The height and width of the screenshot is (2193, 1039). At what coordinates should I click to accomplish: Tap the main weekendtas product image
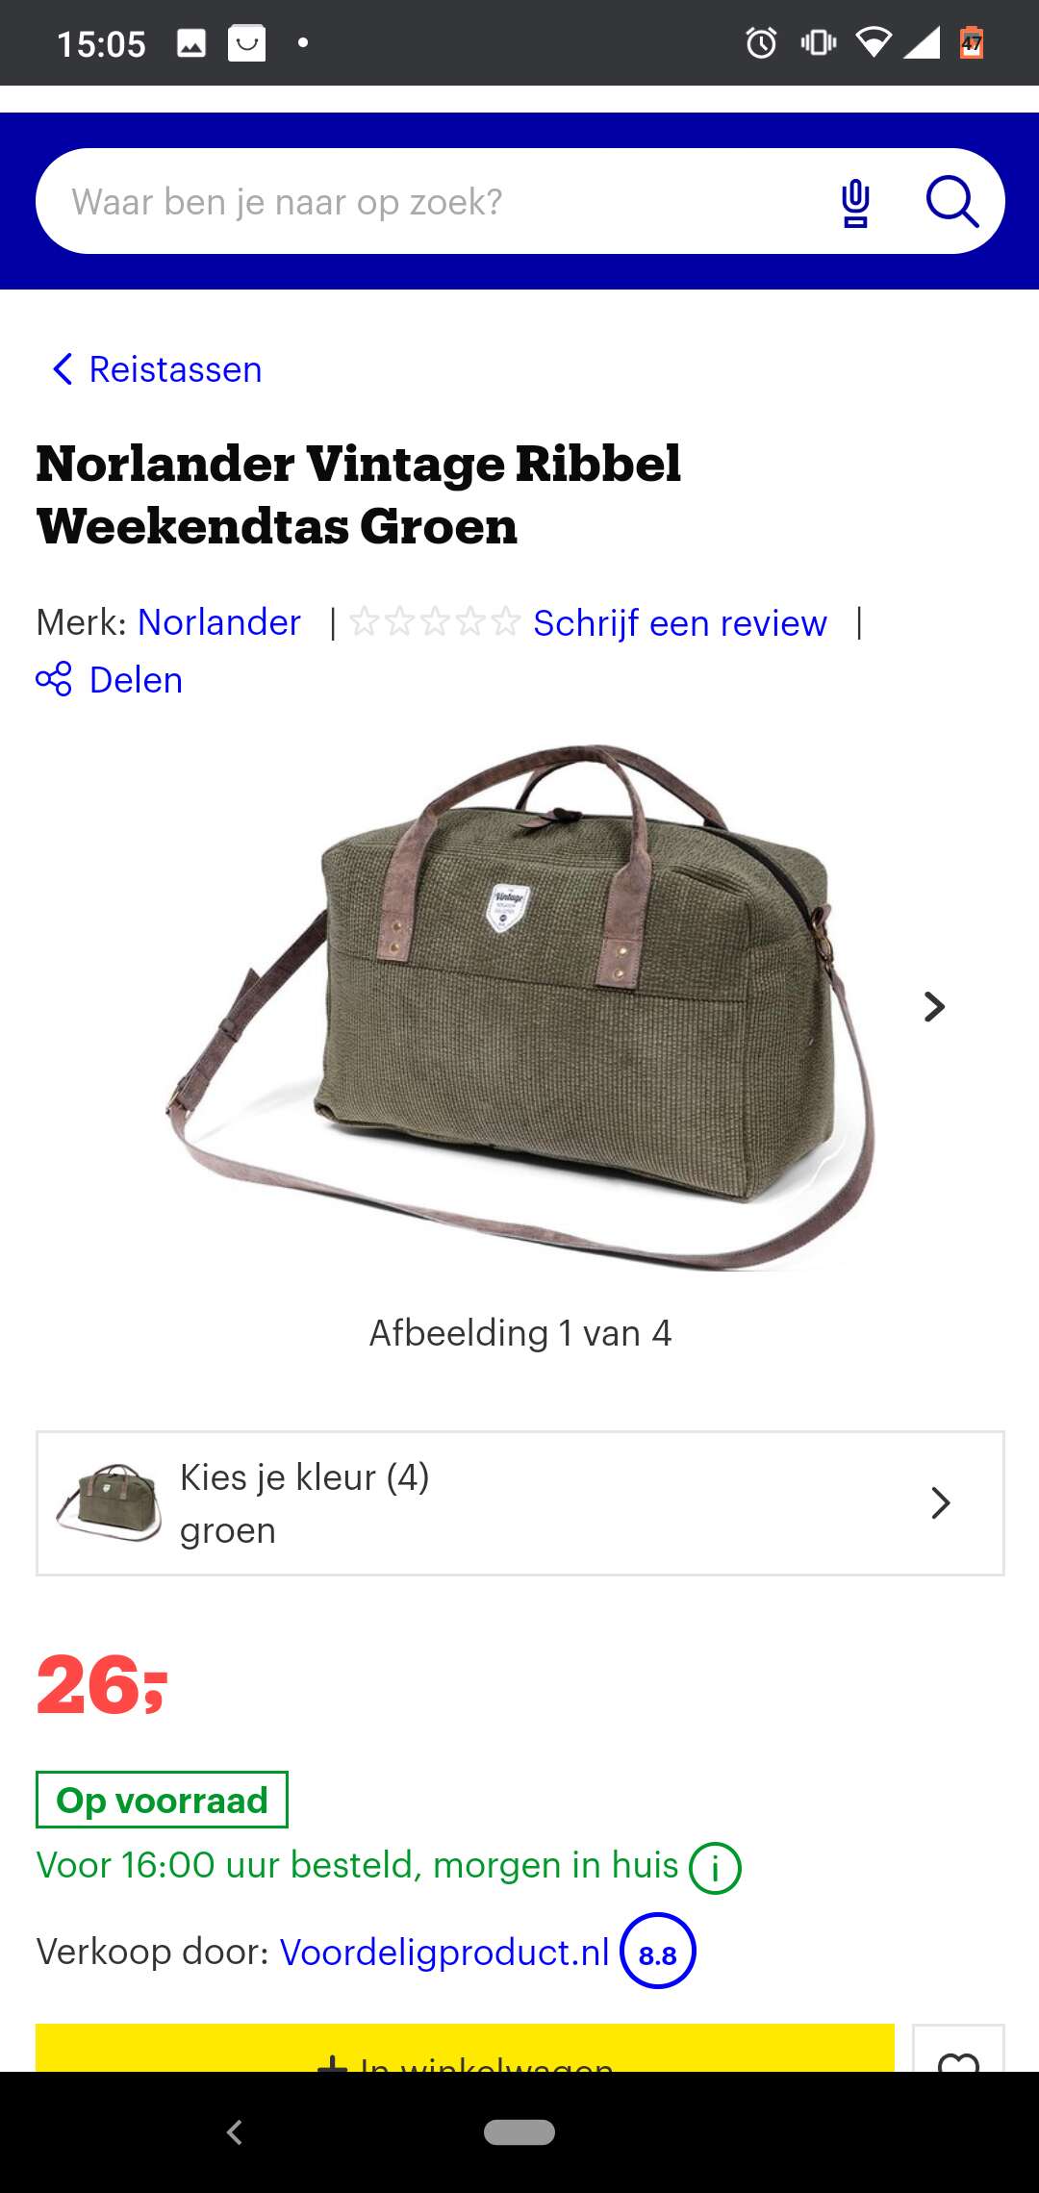[520, 1006]
